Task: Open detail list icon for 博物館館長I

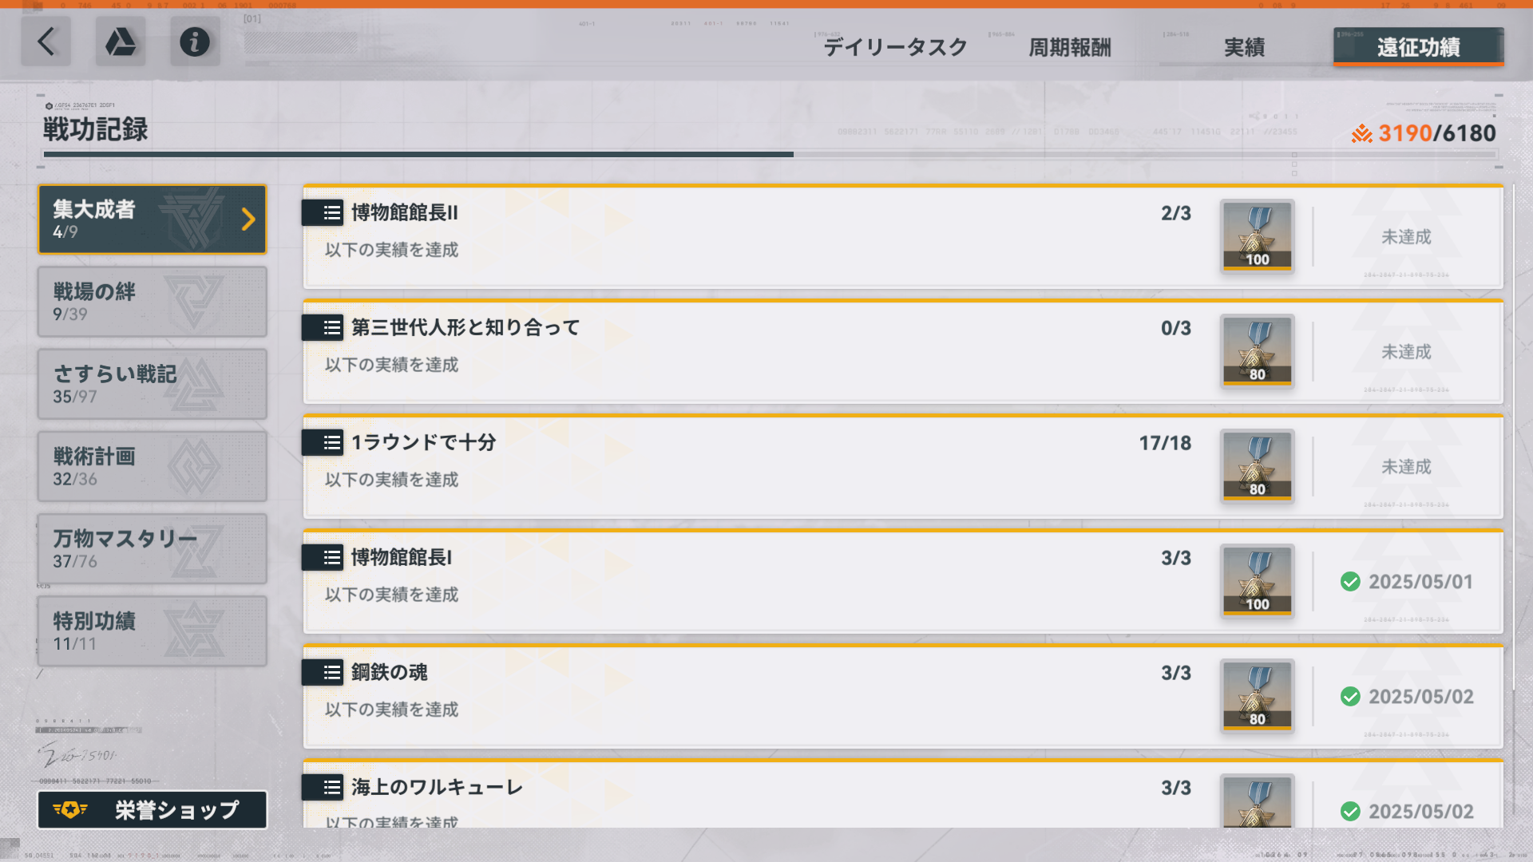Action: [x=323, y=557]
